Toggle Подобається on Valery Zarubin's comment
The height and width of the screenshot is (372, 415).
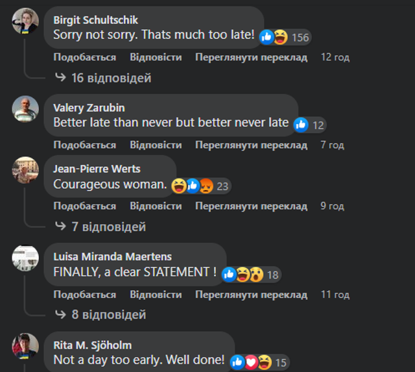[84, 145]
